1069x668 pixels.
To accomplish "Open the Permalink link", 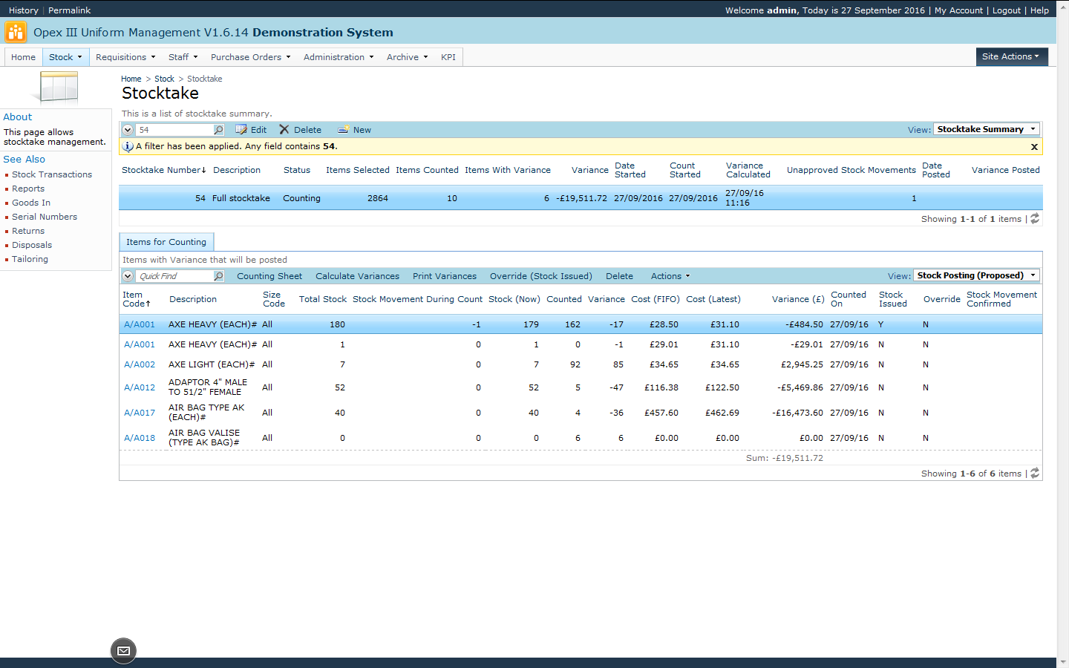I will [69, 10].
